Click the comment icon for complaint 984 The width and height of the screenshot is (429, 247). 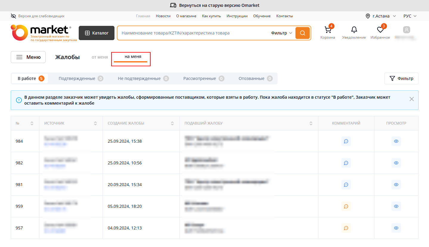click(x=346, y=141)
